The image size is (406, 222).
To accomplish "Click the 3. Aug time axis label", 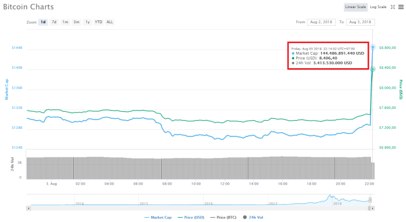I will tap(51, 184).
